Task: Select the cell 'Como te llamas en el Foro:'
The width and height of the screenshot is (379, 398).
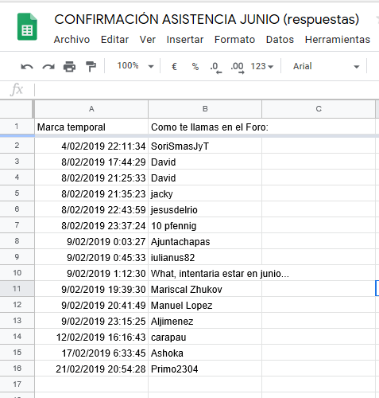Action: click(x=205, y=127)
